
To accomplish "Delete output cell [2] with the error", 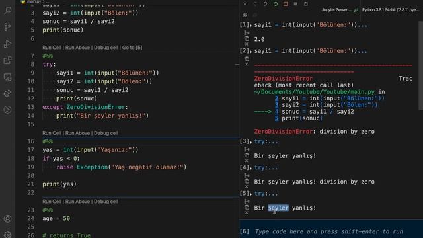I will point(247,64).
